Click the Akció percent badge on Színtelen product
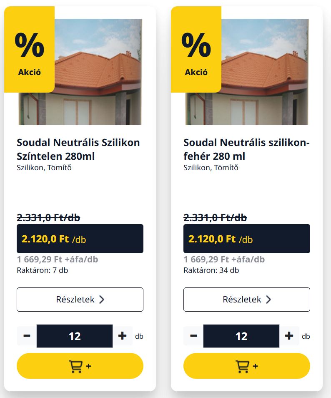 (30, 50)
